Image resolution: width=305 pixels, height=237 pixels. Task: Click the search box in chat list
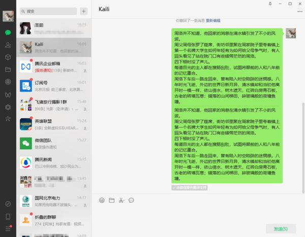click(x=48, y=12)
